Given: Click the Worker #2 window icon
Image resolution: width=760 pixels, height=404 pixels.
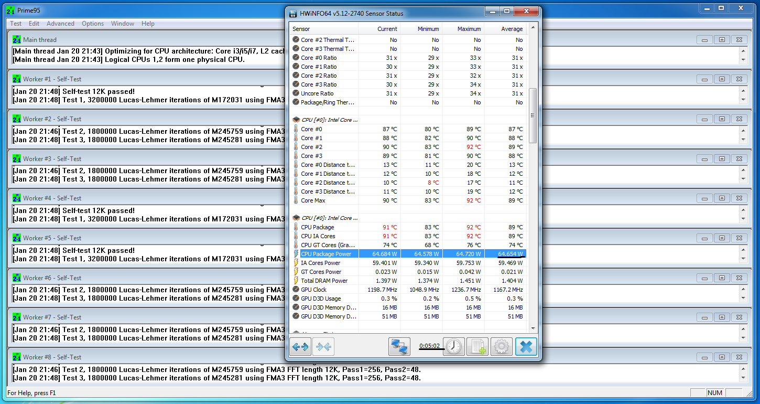Looking at the screenshot, I should point(17,119).
